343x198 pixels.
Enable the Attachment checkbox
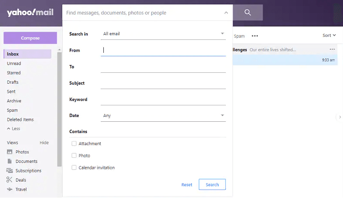click(74, 143)
